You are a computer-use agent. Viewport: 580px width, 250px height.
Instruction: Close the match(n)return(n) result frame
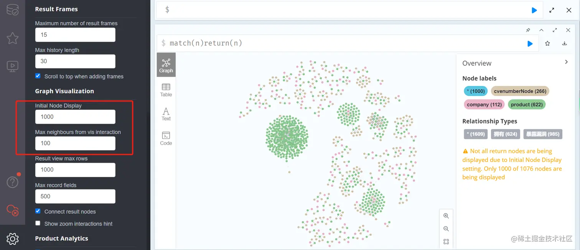568,30
